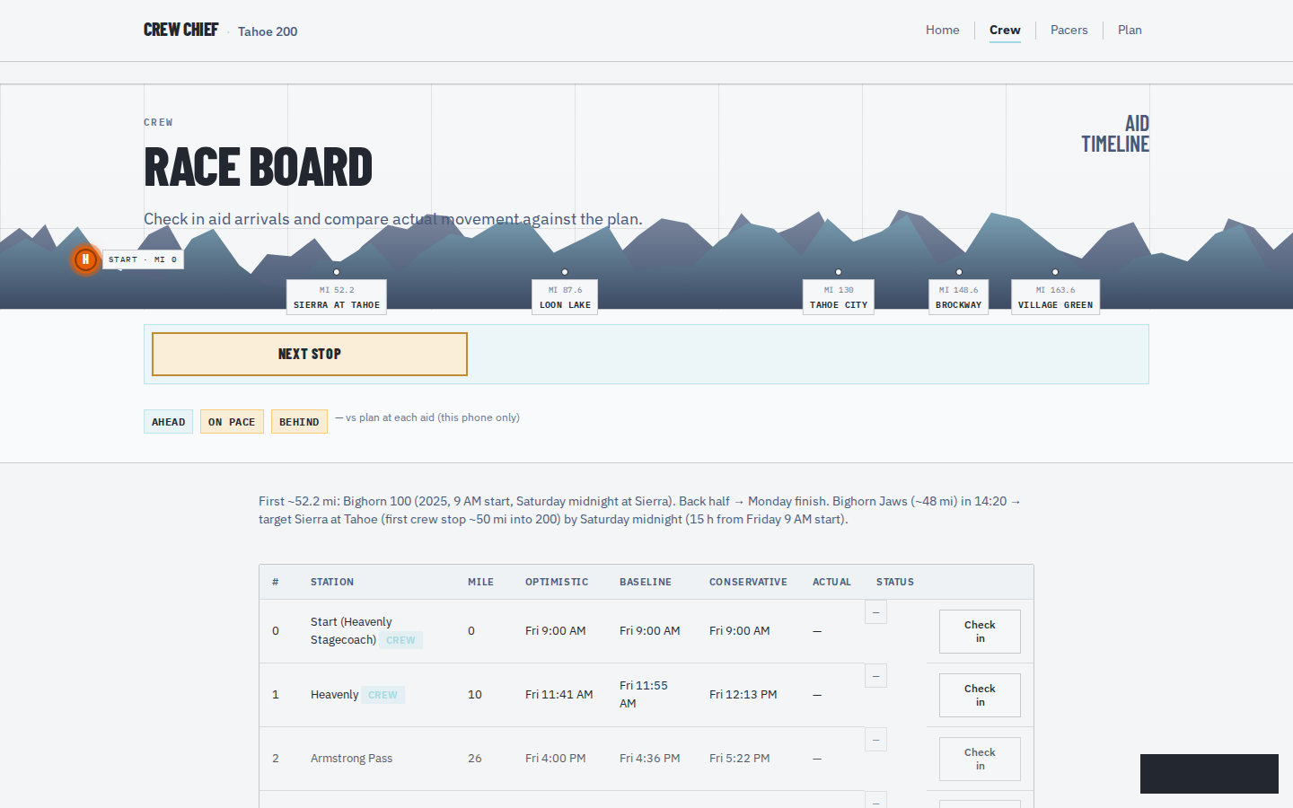Select the Tahoe City timeline marker
The width and height of the screenshot is (1293, 808).
click(x=839, y=297)
